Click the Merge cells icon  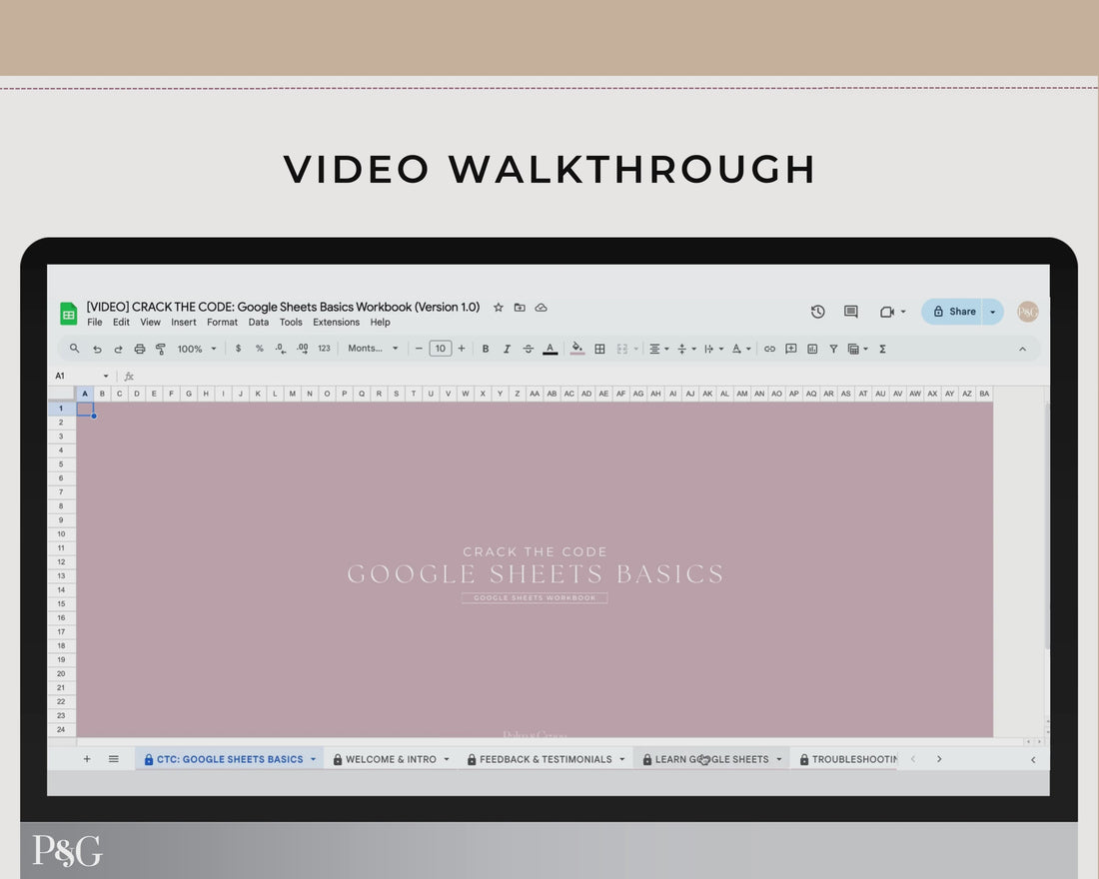621,349
